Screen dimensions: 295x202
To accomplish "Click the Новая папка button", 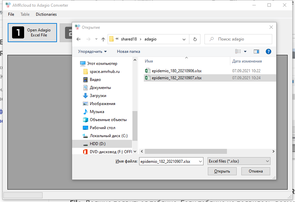I will tap(128, 52).
